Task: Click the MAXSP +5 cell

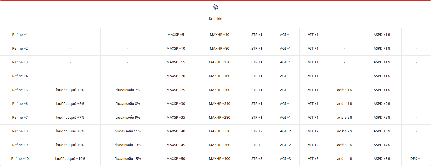Action: point(176,35)
